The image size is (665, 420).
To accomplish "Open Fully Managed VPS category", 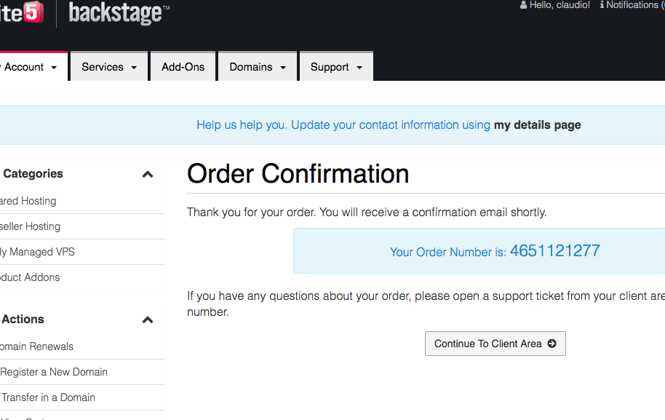I will (x=38, y=252).
